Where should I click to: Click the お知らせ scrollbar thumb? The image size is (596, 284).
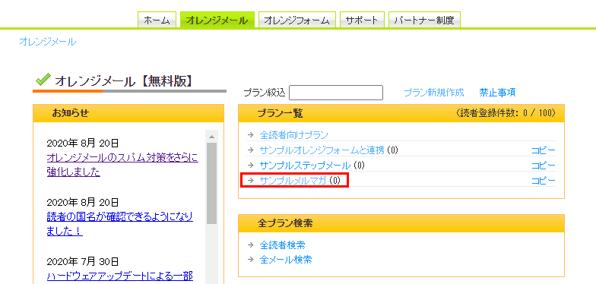211,184
